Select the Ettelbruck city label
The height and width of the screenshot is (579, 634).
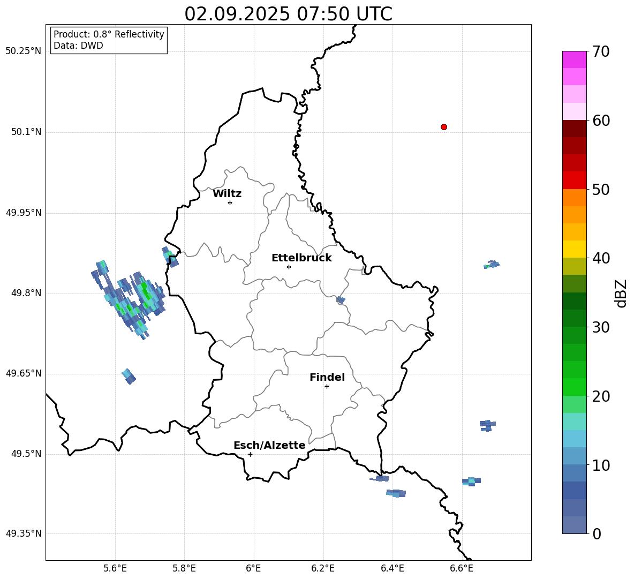point(301,258)
